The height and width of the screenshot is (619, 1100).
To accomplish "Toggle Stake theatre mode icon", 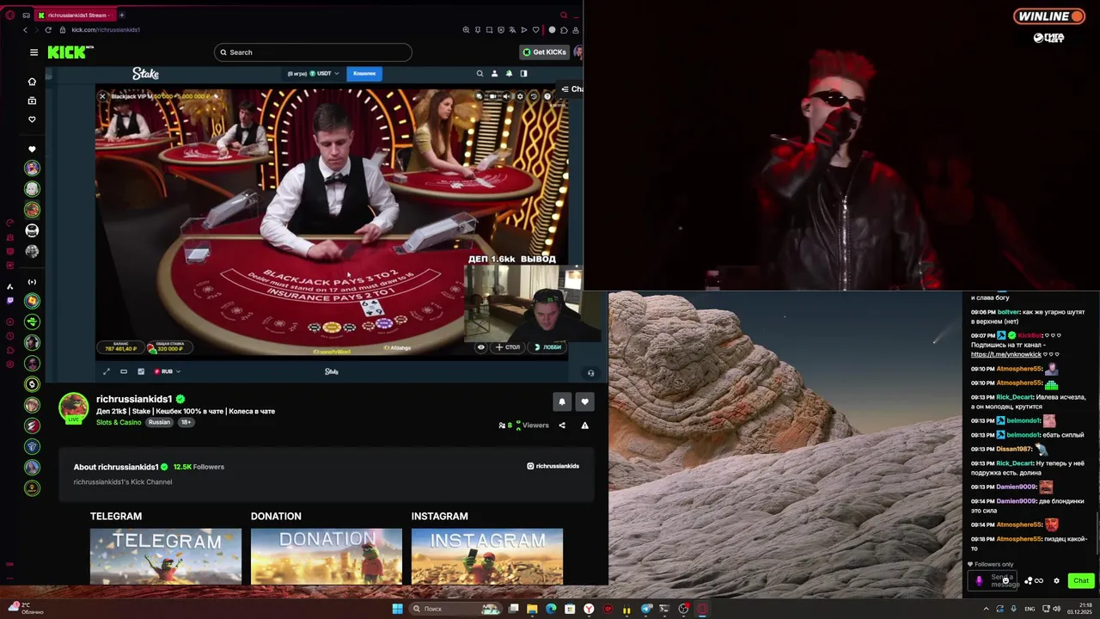I will (124, 371).
